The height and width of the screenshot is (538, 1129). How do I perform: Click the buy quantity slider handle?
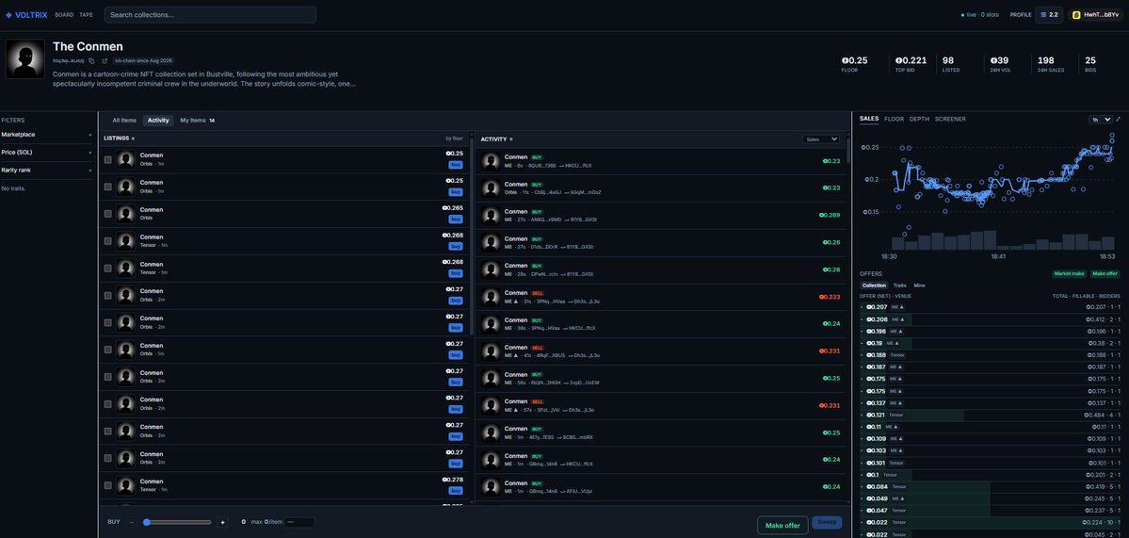[147, 522]
